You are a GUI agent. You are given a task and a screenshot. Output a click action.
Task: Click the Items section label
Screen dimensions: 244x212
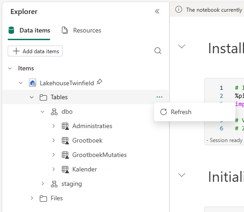coord(26,69)
